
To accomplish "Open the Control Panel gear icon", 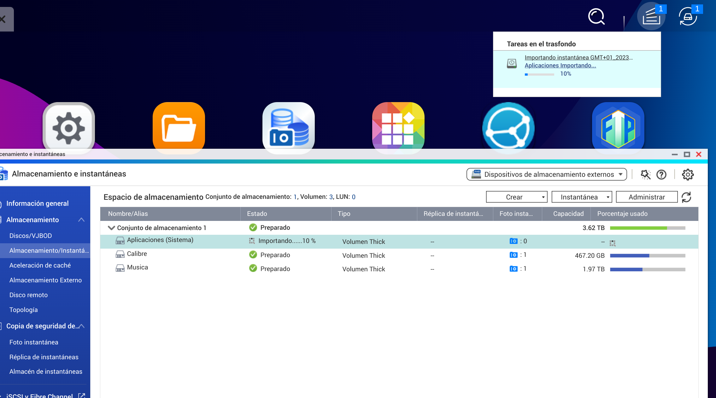I will click(x=69, y=128).
